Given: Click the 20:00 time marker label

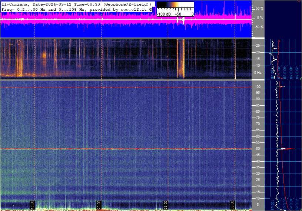Looking at the screenshot, I should coord(99,205).
